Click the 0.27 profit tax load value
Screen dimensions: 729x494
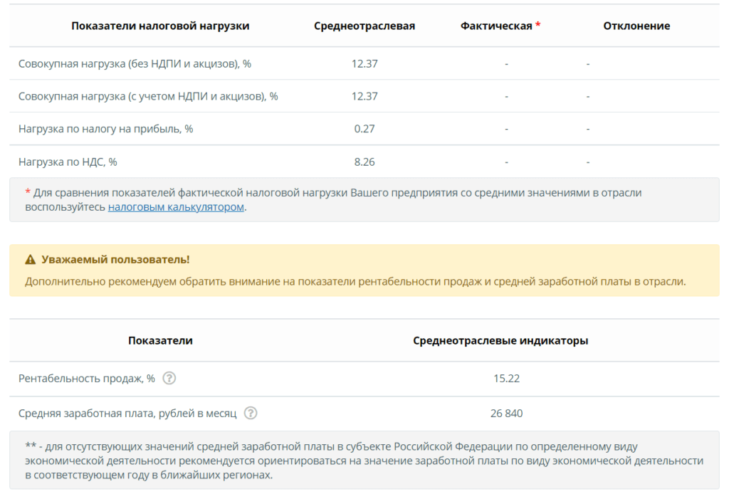coord(364,129)
